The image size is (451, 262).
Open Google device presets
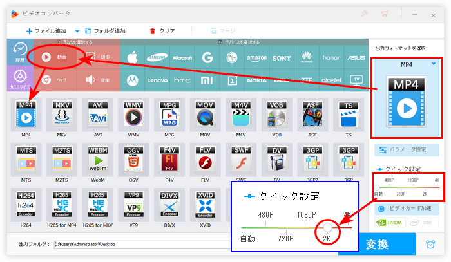pyautogui.click(x=207, y=57)
